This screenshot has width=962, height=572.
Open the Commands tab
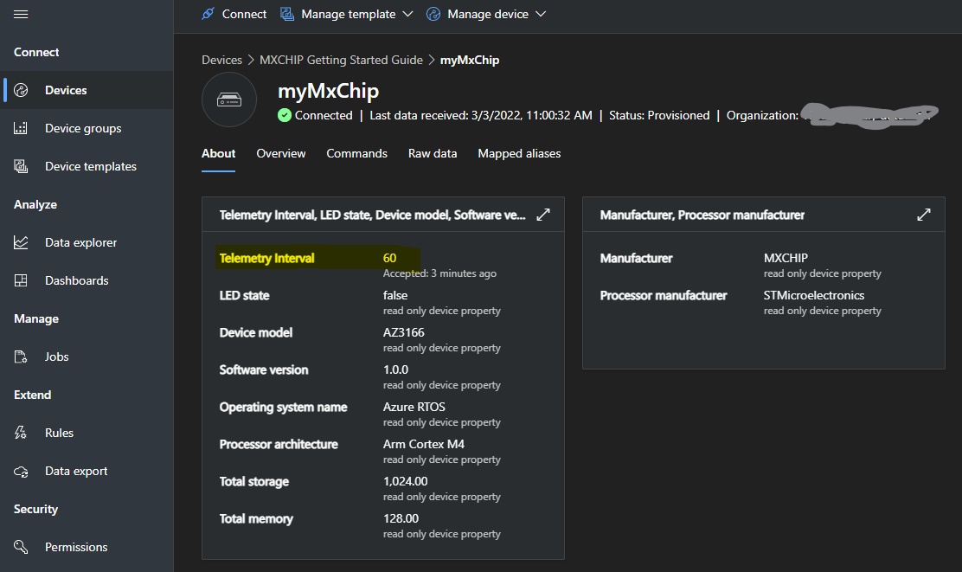pos(356,153)
